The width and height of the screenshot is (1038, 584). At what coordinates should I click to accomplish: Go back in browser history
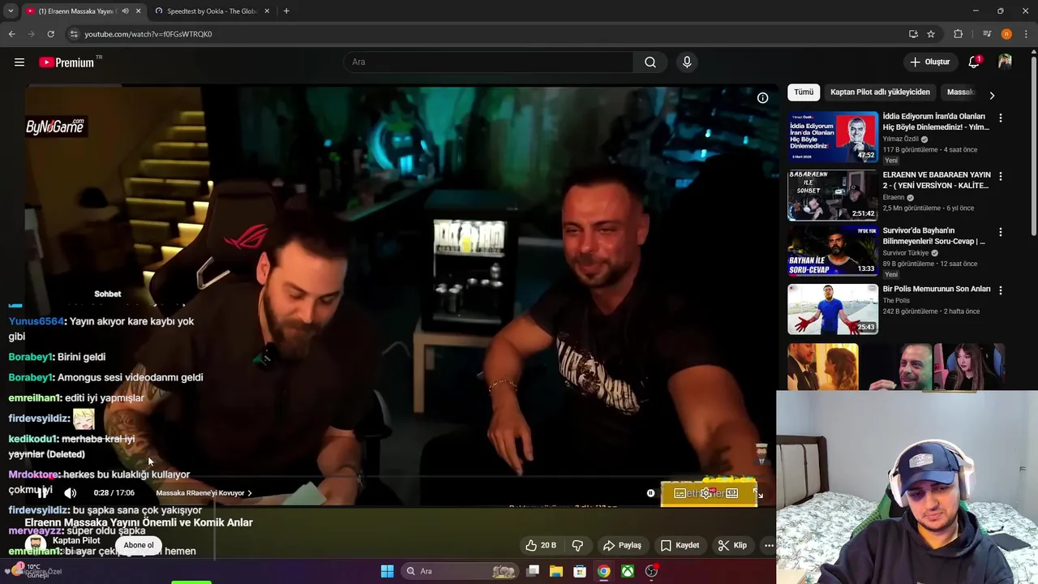(x=11, y=34)
